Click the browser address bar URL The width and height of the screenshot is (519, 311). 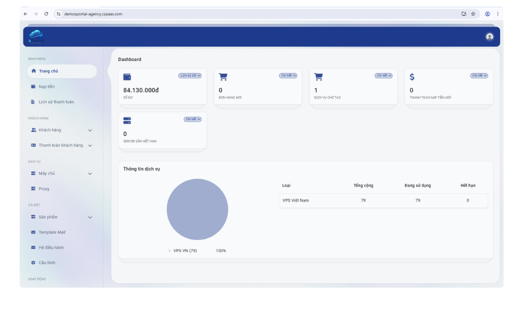(93, 14)
